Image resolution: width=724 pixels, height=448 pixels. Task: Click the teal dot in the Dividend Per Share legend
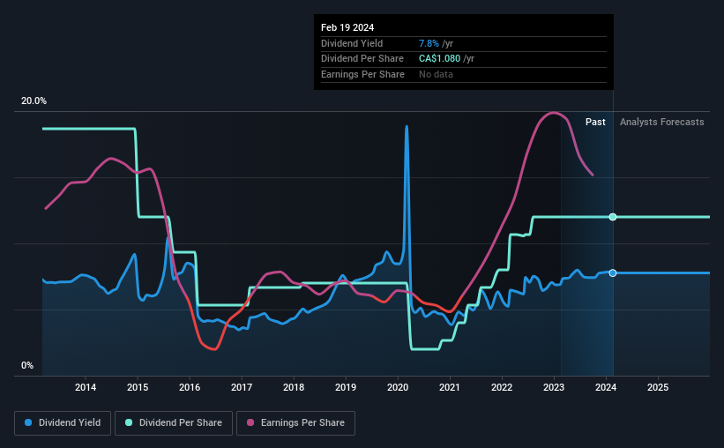pyautogui.click(x=130, y=423)
